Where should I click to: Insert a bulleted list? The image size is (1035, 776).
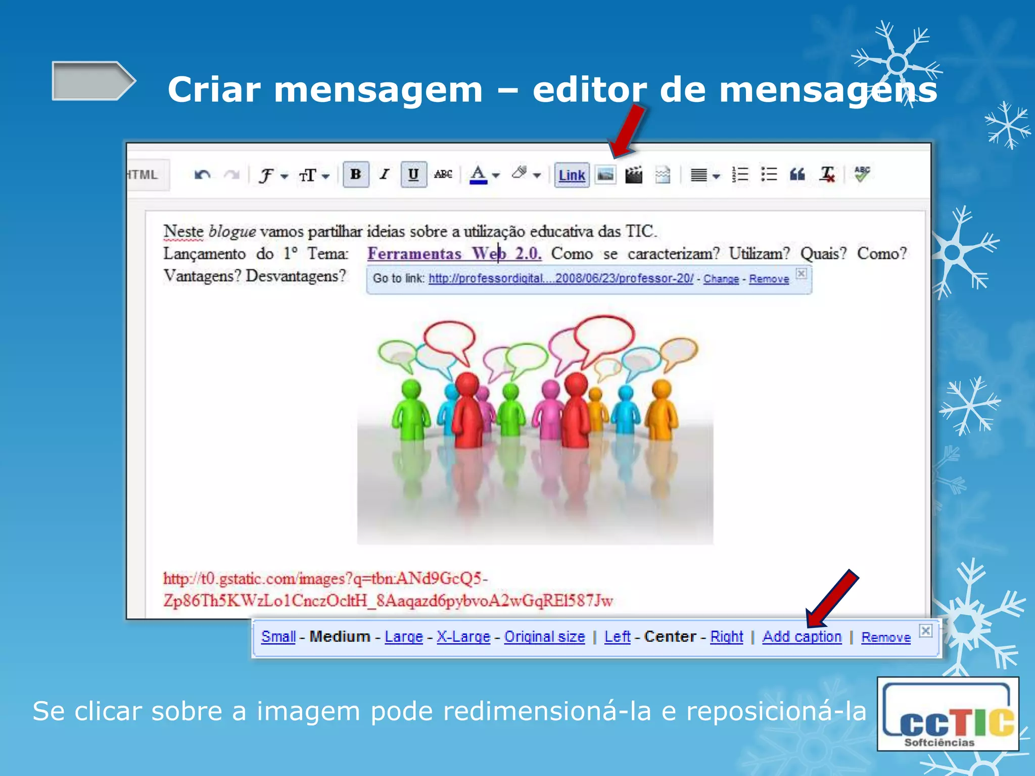[x=769, y=175]
